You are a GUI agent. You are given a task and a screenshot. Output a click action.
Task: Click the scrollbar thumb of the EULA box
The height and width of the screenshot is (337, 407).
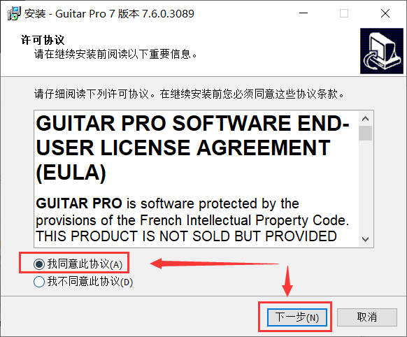[x=365, y=133]
